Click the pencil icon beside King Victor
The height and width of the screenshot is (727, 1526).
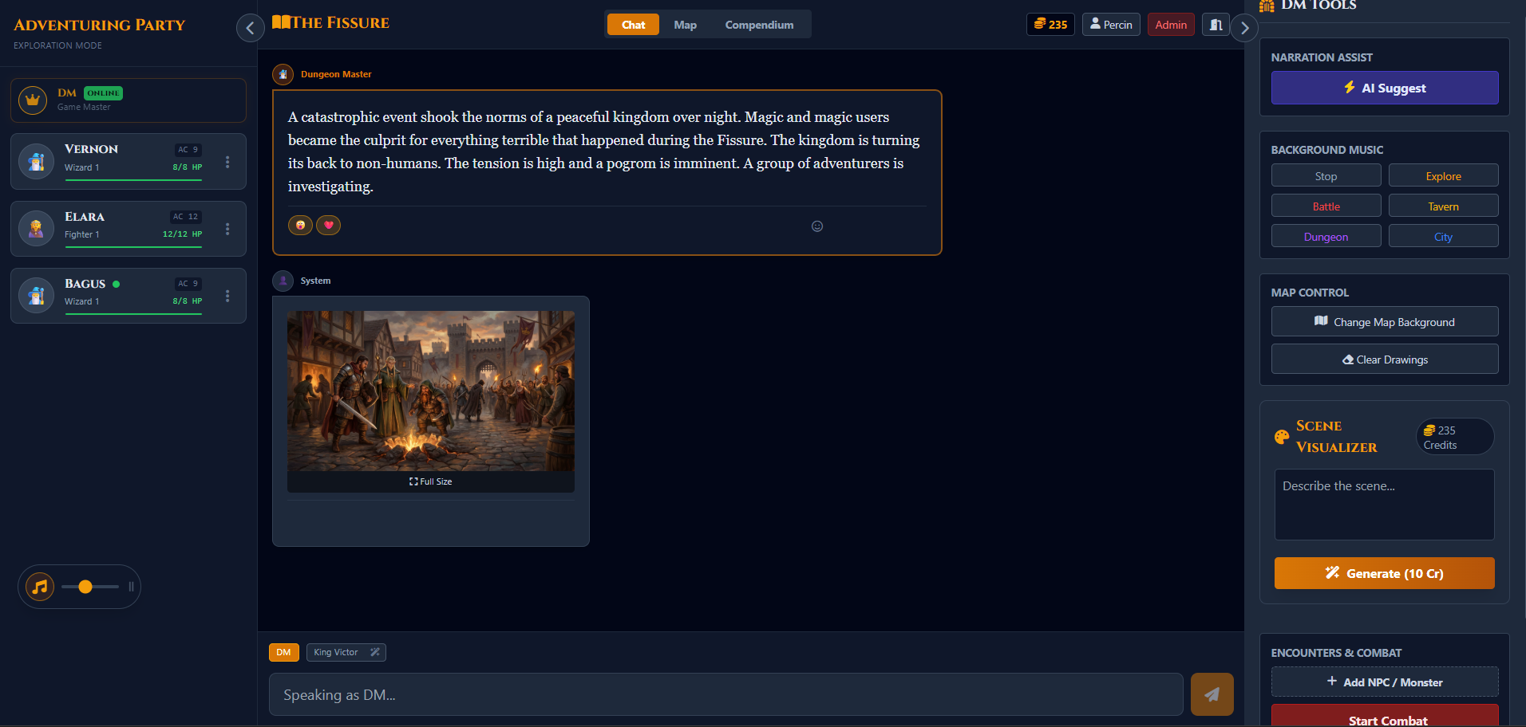click(375, 652)
